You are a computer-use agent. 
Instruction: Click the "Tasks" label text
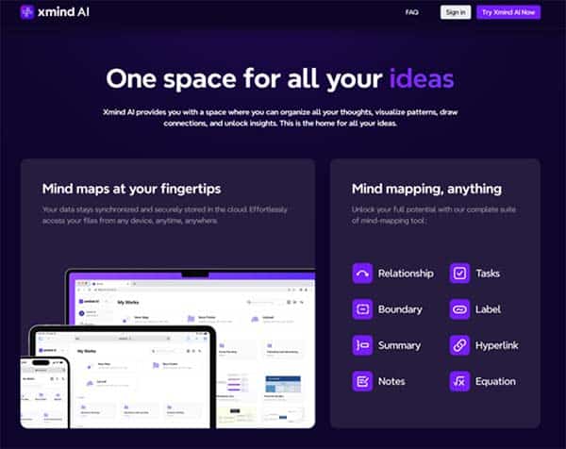click(488, 274)
